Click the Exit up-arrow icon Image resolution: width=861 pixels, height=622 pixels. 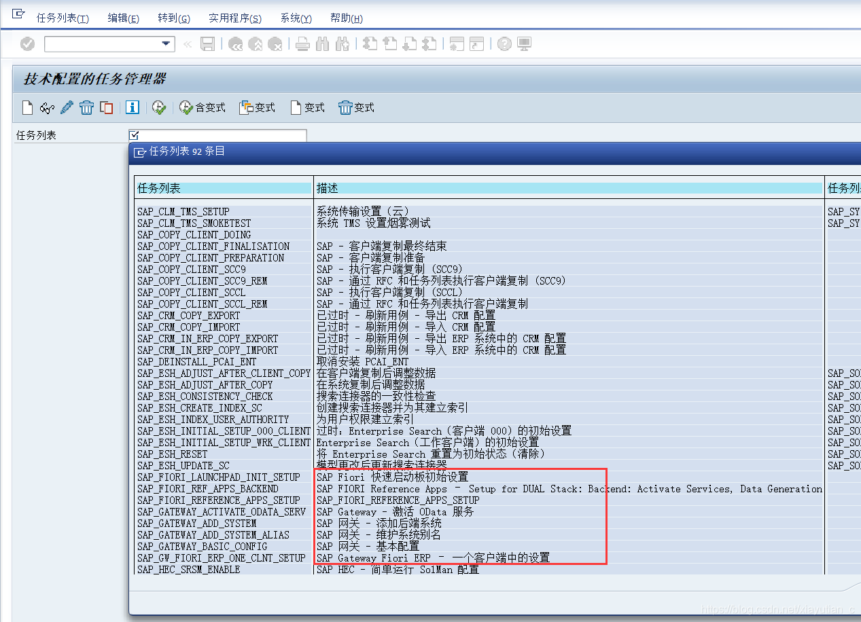255,44
